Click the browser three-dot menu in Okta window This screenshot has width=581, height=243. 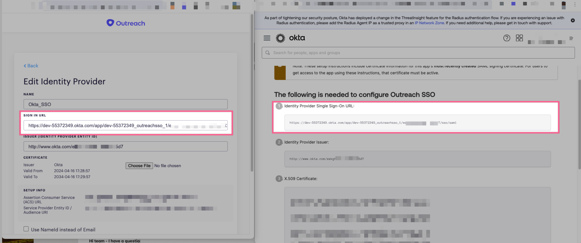pyautogui.click(x=575, y=4)
